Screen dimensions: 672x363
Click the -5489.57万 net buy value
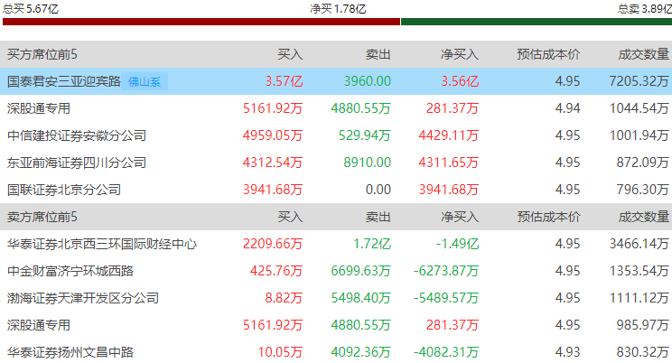click(446, 298)
